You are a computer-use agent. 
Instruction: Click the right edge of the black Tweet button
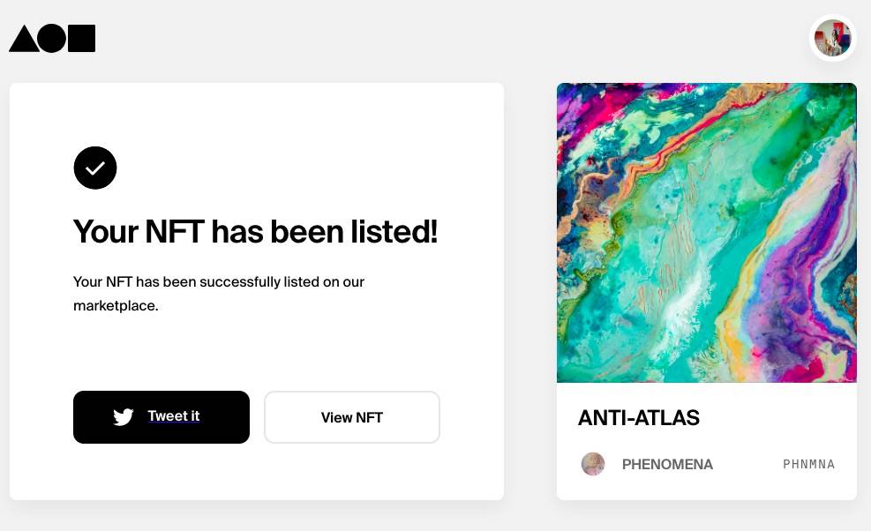pos(244,417)
